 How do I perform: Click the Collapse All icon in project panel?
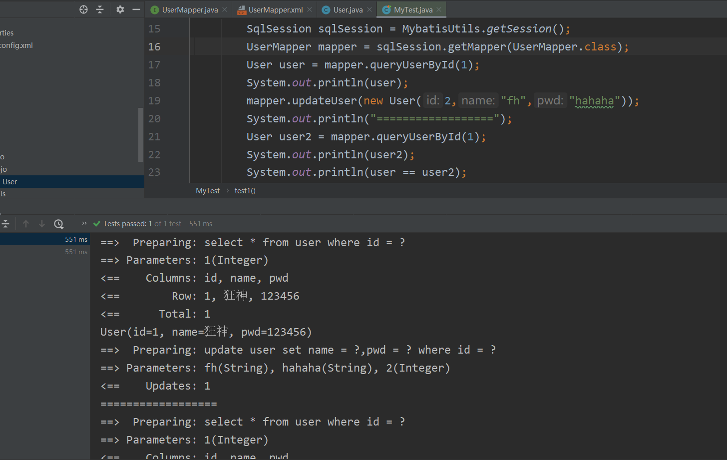100,9
